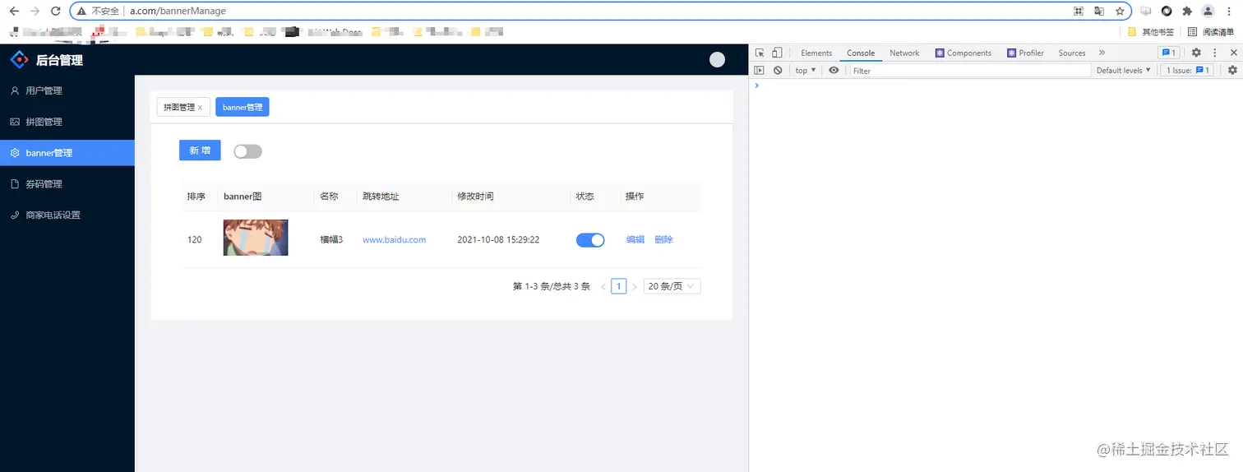Viewport: 1243px width, 472px height.
Task: Switch to the Elements tab in DevTools
Action: click(x=816, y=53)
